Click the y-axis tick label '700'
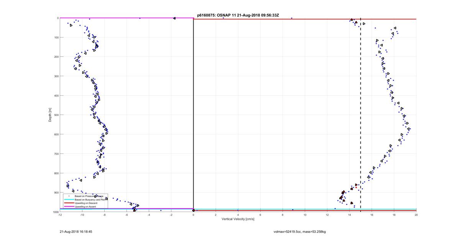This screenshot has height=238, width=460. tap(56, 154)
